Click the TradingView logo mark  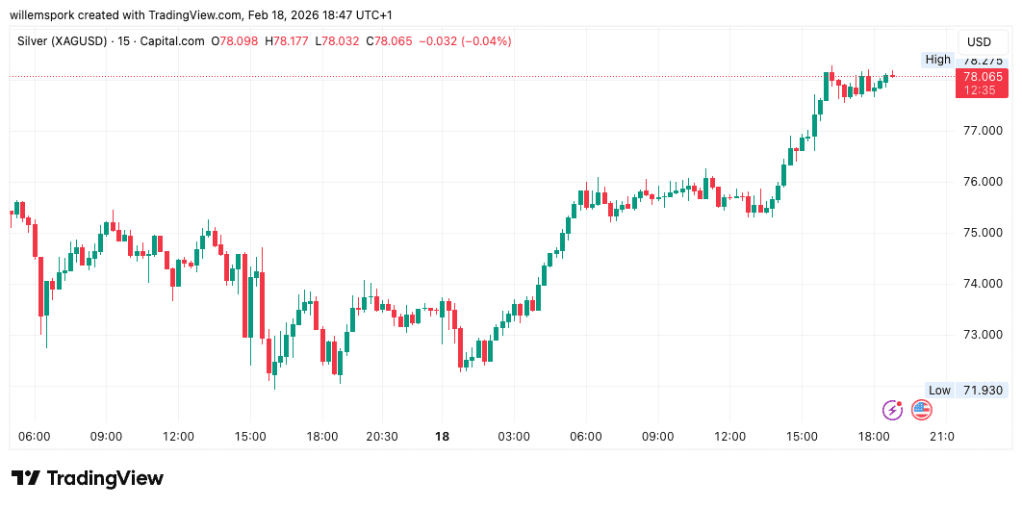(x=25, y=478)
